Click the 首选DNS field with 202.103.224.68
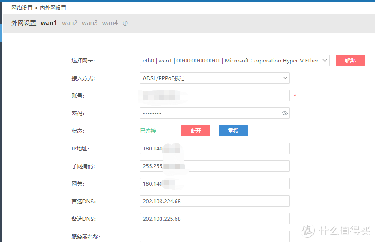 pos(215,201)
